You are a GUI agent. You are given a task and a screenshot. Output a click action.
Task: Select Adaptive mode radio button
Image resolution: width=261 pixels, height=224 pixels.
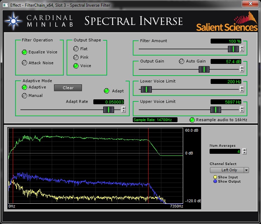point(24,87)
